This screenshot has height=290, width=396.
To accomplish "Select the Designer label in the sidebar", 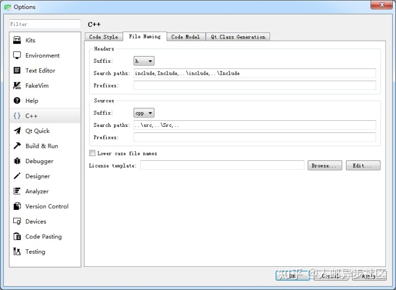I will tap(37, 176).
